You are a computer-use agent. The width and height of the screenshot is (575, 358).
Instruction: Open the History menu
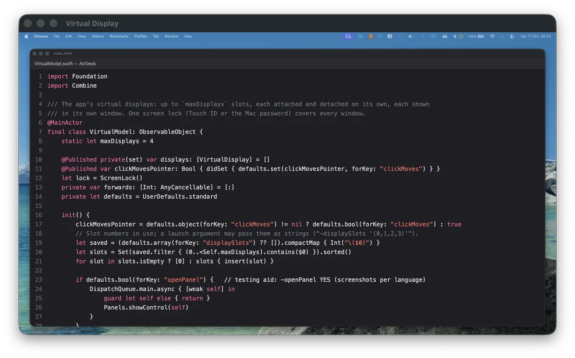[x=98, y=36]
